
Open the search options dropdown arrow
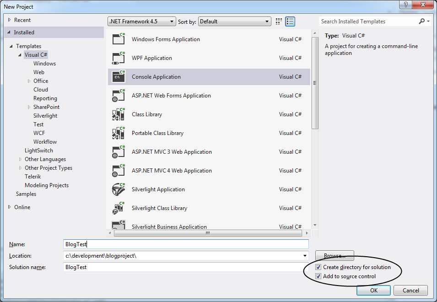tap(428, 21)
